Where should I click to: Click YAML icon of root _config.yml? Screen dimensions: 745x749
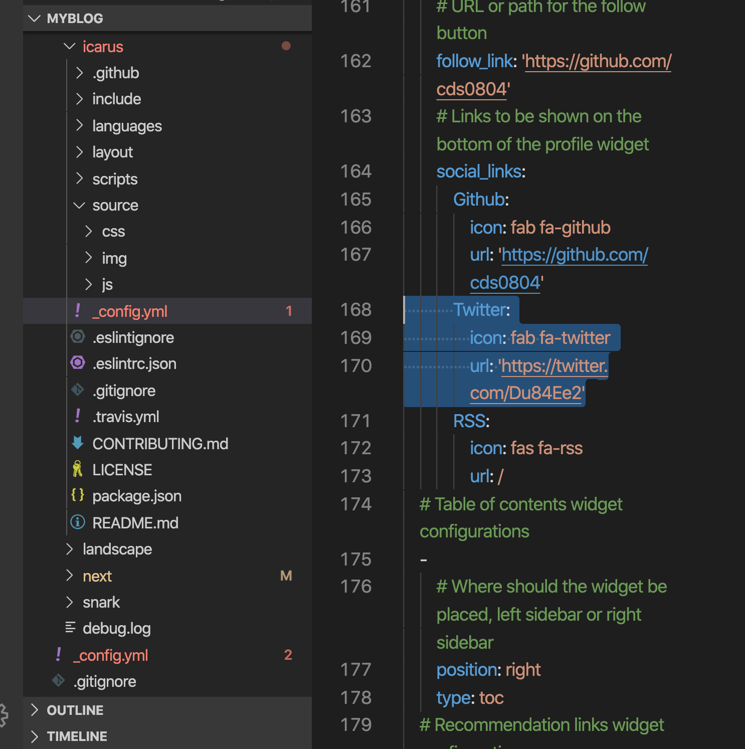[x=59, y=655]
